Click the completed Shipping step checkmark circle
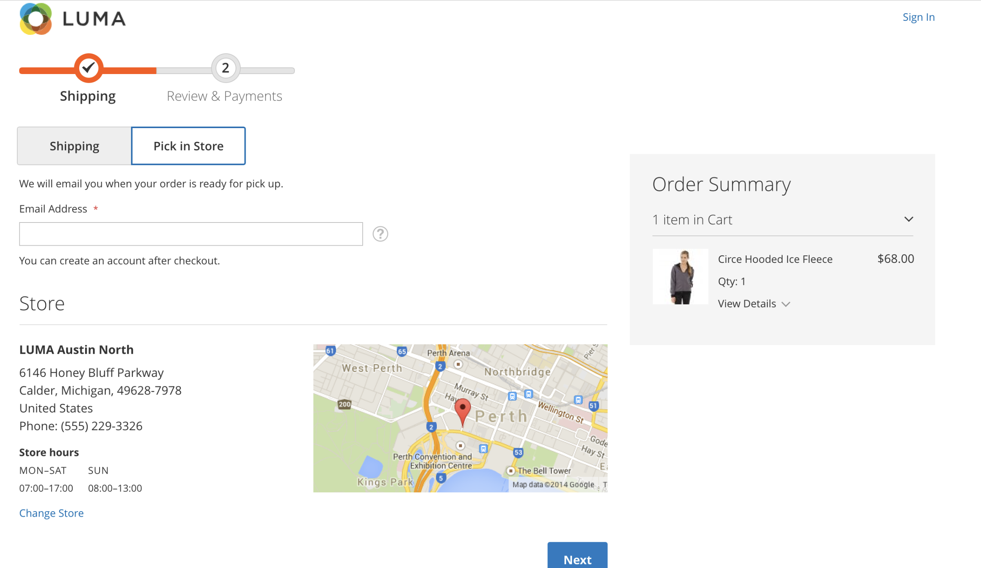This screenshot has width=981, height=568. point(89,68)
